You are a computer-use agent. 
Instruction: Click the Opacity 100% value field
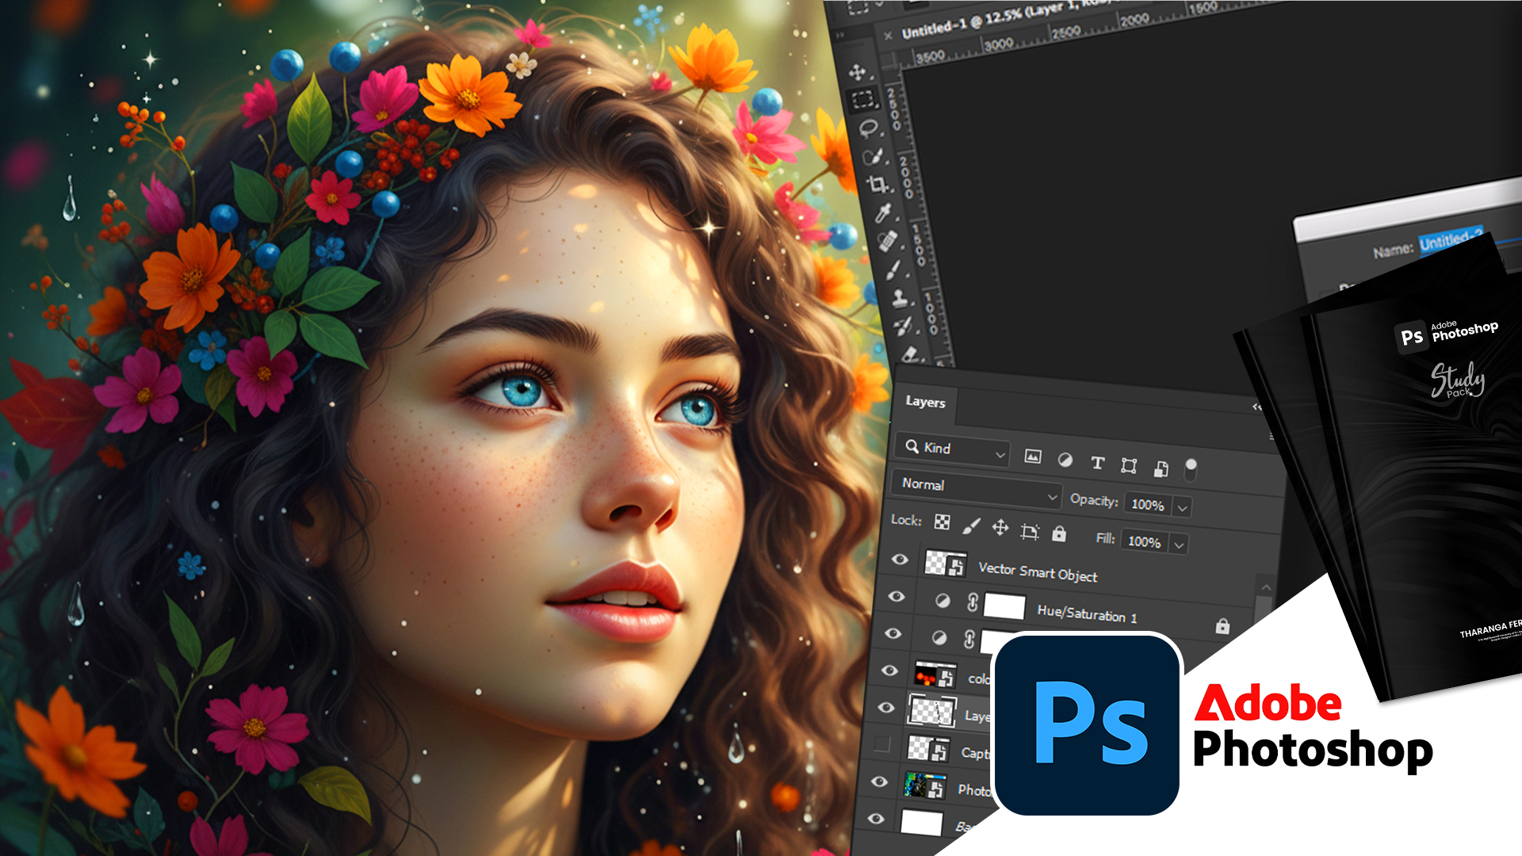[x=1148, y=505]
